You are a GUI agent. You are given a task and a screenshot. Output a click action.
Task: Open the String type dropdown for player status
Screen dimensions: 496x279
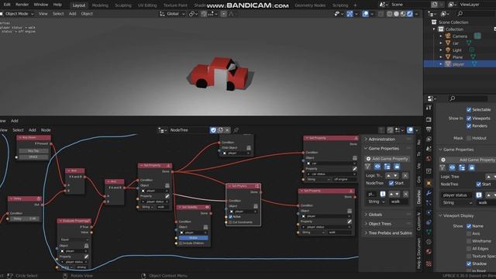[x=456, y=203]
